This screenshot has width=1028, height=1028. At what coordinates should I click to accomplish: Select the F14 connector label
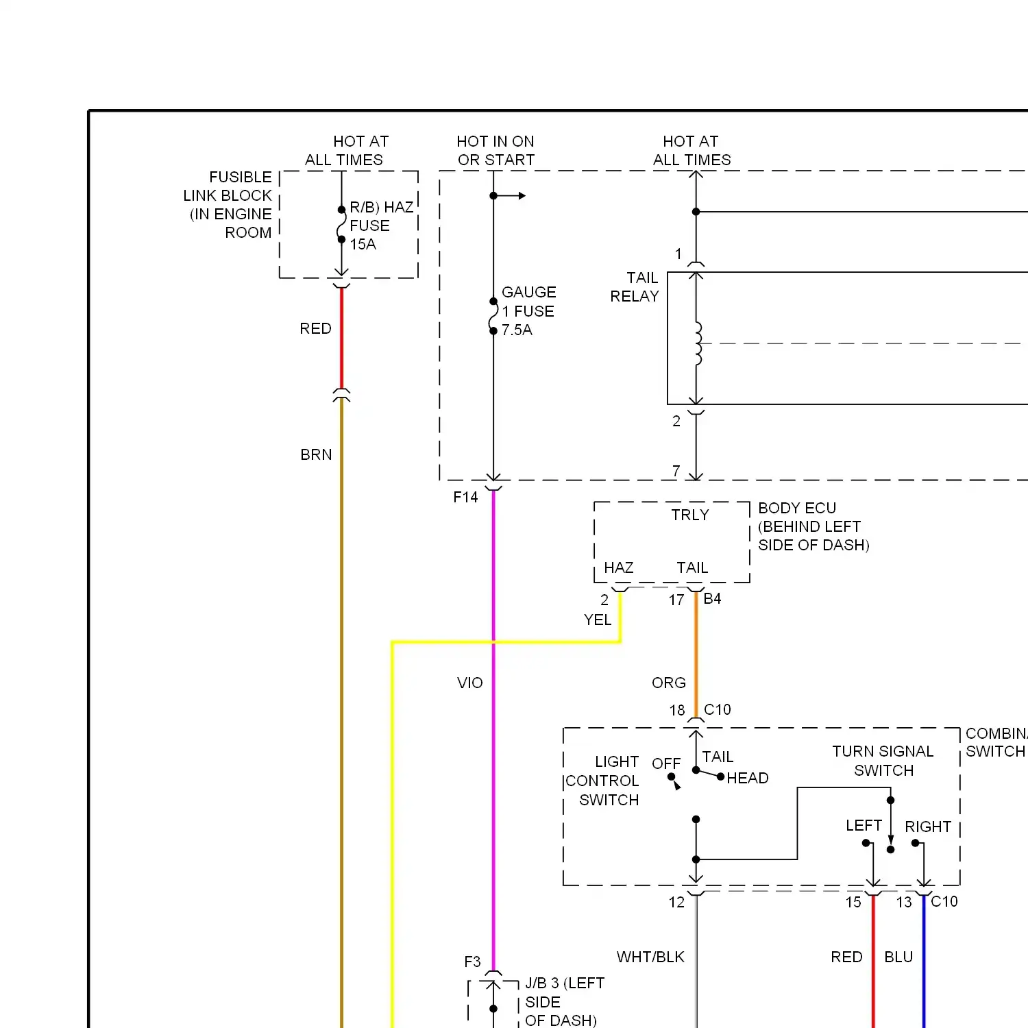(x=465, y=497)
